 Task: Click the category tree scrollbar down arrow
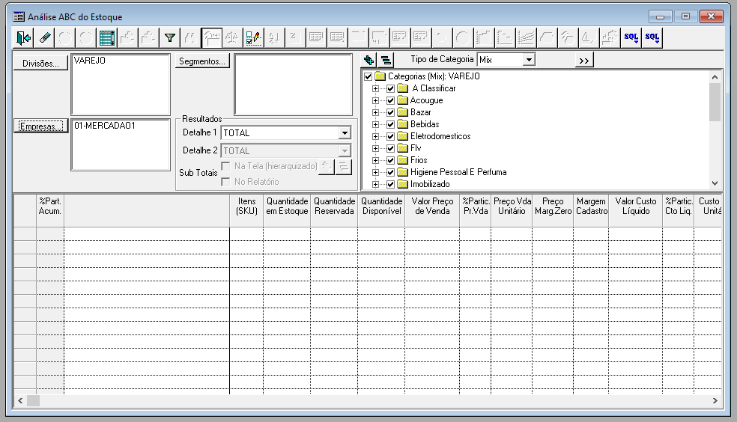tap(715, 183)
